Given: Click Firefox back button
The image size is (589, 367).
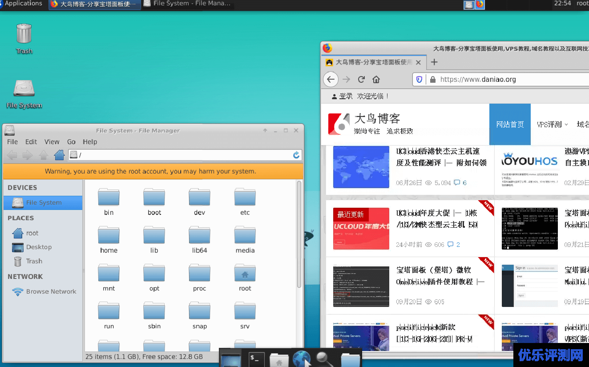Looking at the screenshot, I should point(330,80).
